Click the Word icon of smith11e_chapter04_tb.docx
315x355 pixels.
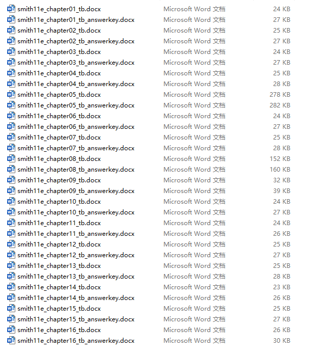point(11,73)
